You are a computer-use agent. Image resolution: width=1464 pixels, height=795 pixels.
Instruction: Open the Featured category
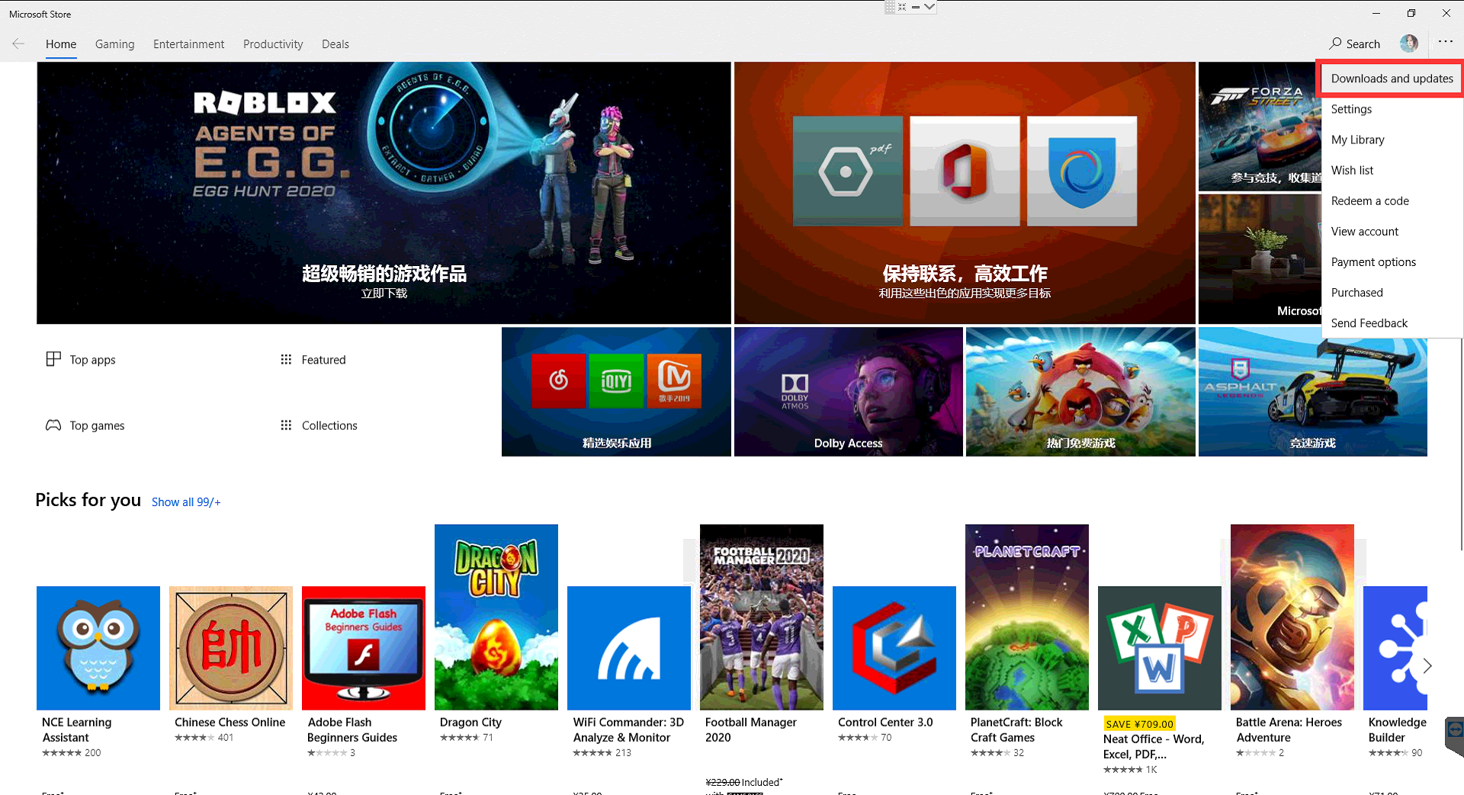click(313, 359)
